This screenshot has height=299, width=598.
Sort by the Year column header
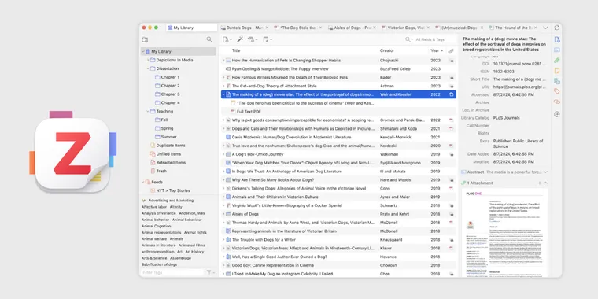click(x=437, y=50)
